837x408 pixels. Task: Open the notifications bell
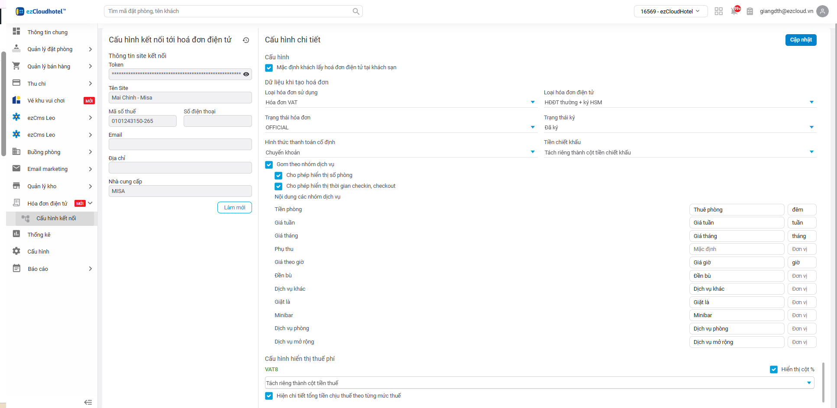pos(734,11)
